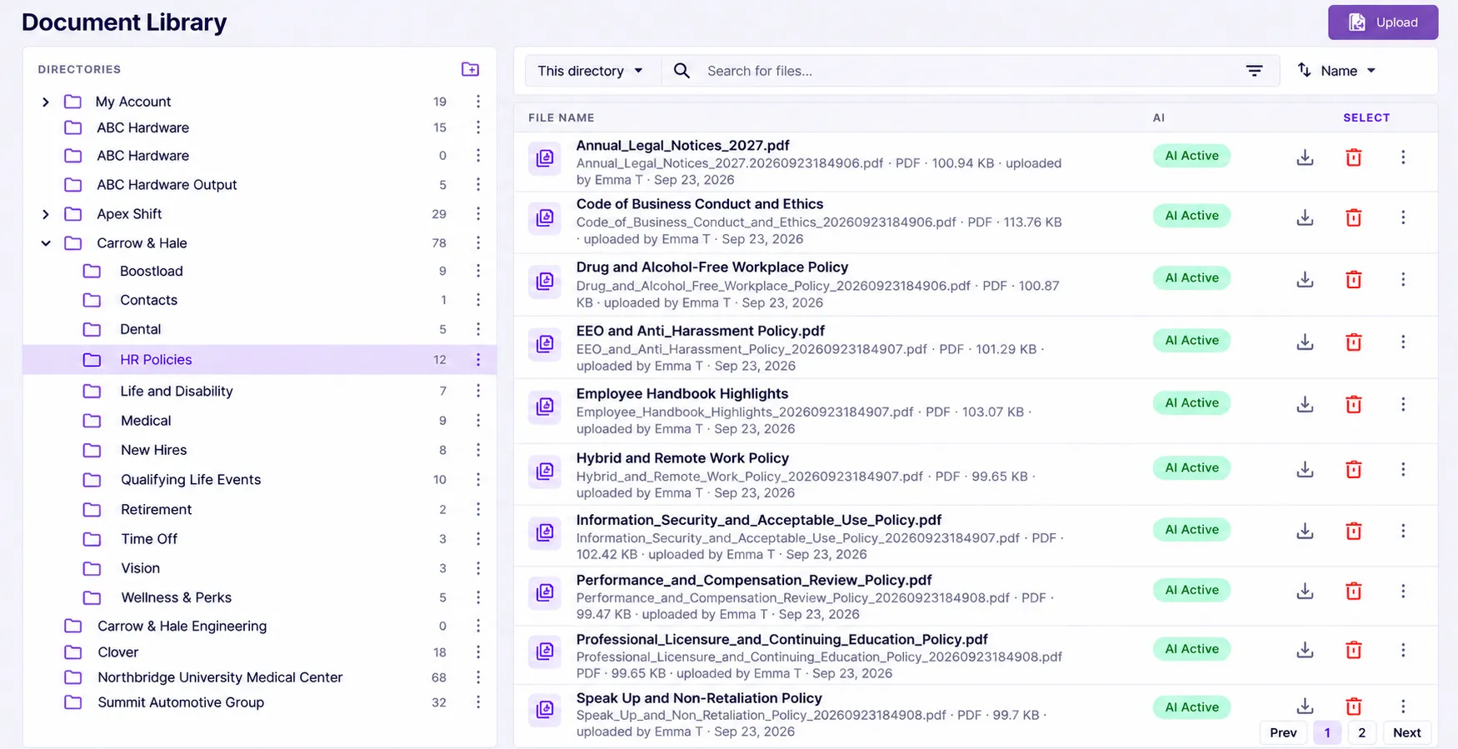1458x749 pixels.
Task: Download Annual_Legal_Notices_2027.pdf
Action: point(1306,157)
